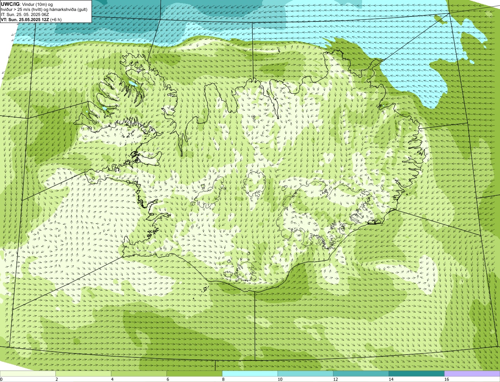Click legend scale label 10
The width and height of the screenshot is (500, 382).
click(x=280, y=379)
